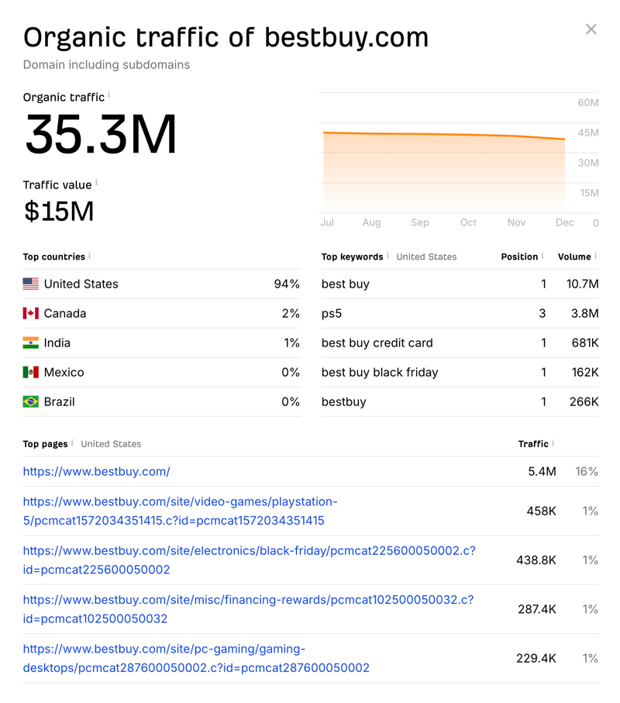Click the info icon beside Position column
This screenshot has width=620, height=703.
pos(542,256)
